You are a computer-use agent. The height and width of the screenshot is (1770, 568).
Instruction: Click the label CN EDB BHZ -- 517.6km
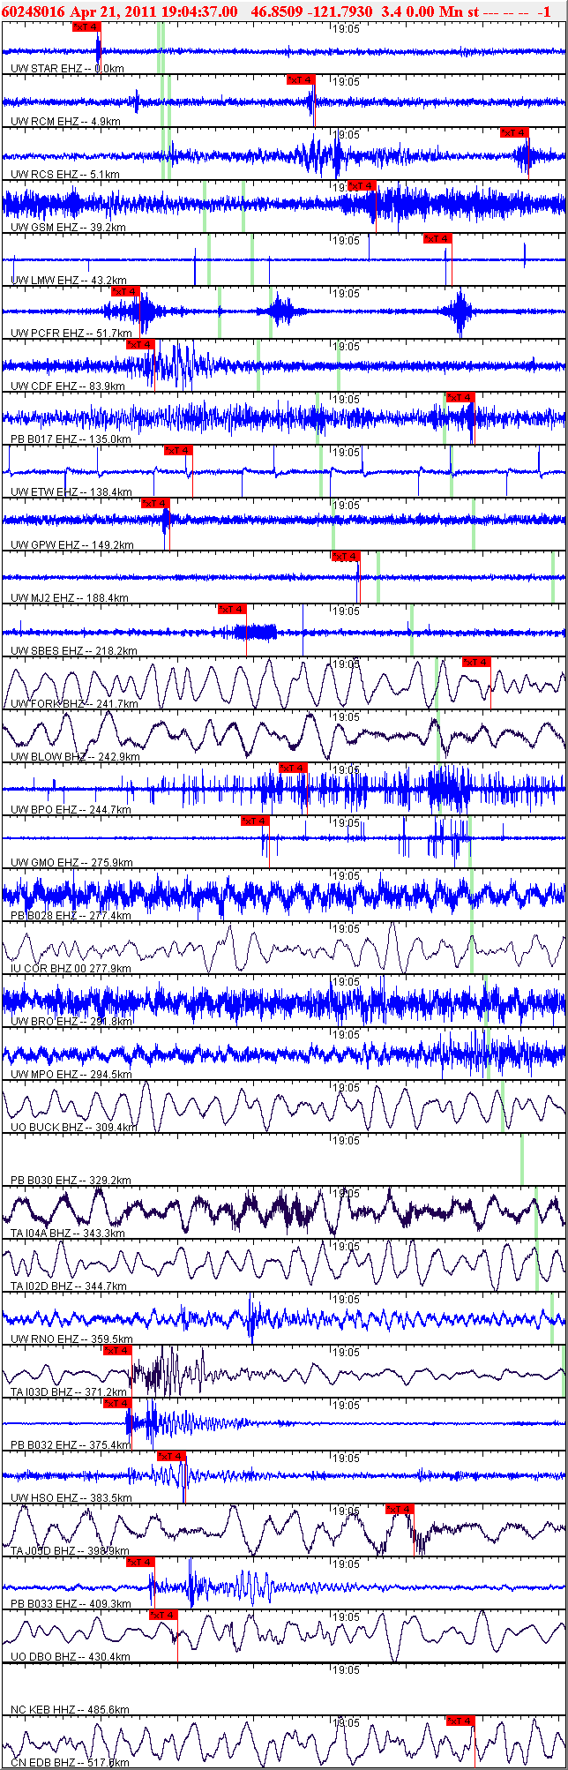pyautogui.click(x=70, y=1763)
